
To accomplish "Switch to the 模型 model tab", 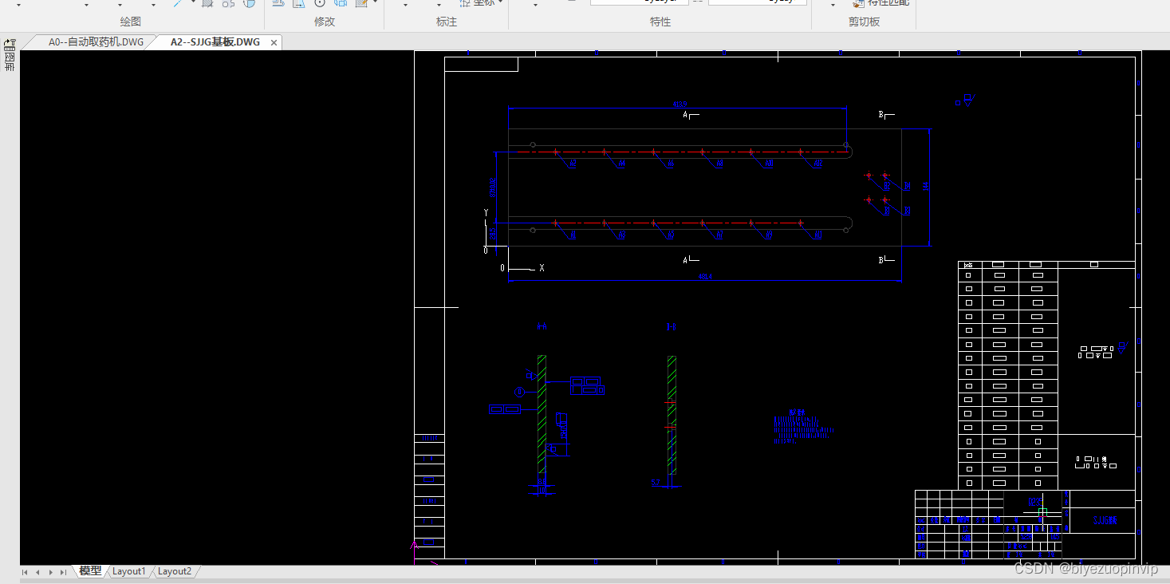I will pos(90,571).
